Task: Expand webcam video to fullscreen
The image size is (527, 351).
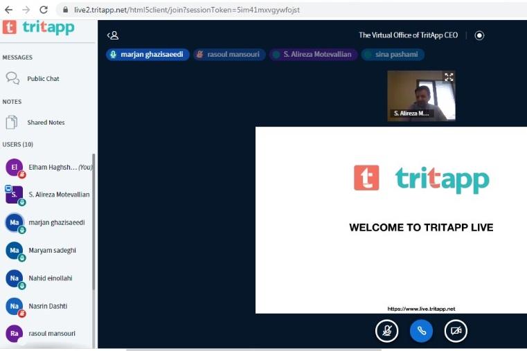Action: pos(449,77)
